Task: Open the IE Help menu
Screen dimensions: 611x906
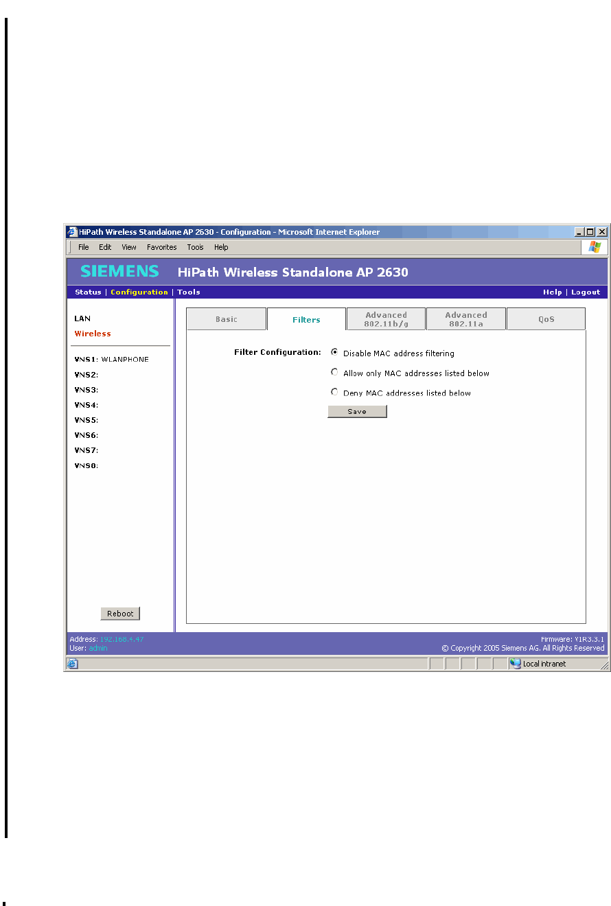Action: pyautogui.click(x=221, y=247)
